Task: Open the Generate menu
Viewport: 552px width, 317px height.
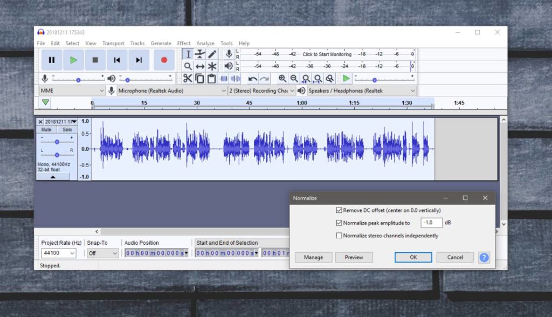Action: (x=161, y=43)
